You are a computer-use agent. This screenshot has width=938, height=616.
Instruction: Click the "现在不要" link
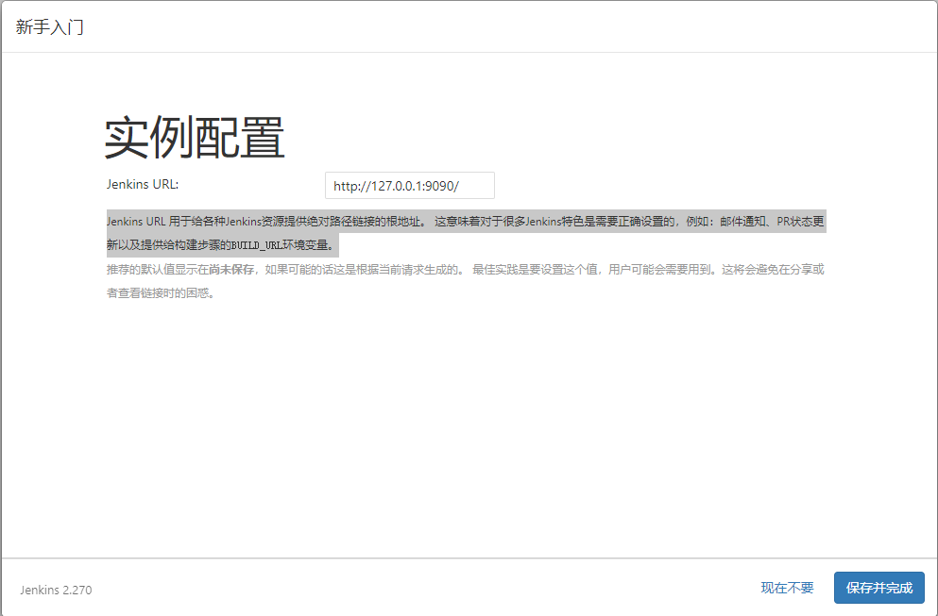pos(786,587)
